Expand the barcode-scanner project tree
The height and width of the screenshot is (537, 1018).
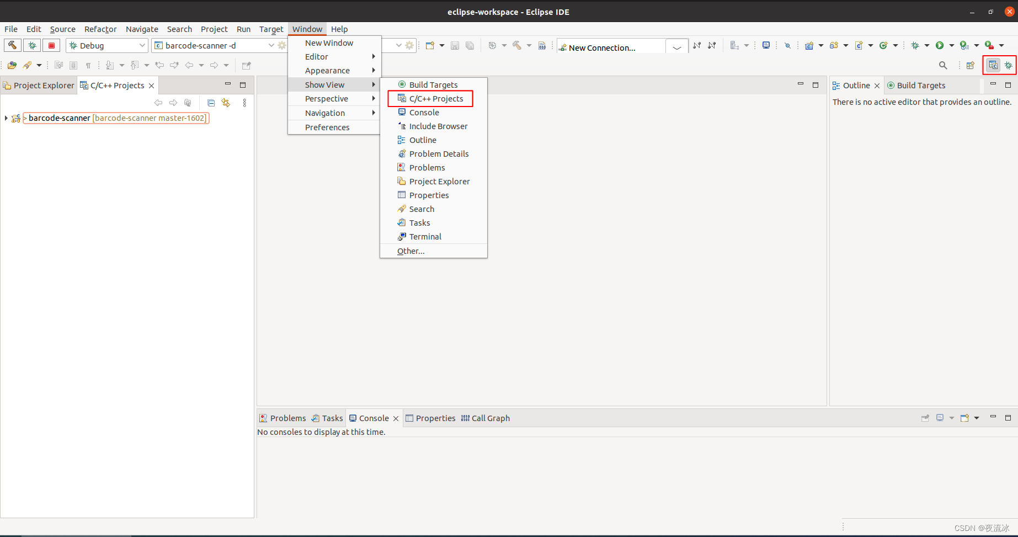pos(6,118)
